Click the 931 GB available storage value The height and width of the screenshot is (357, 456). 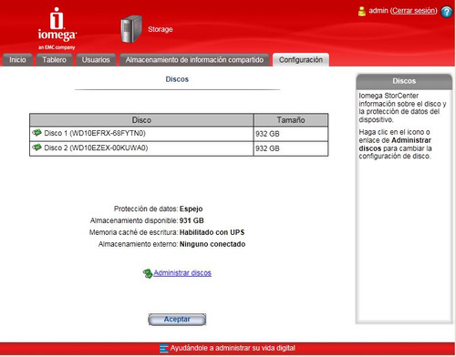pyautogui.click(x=192, y=220)
